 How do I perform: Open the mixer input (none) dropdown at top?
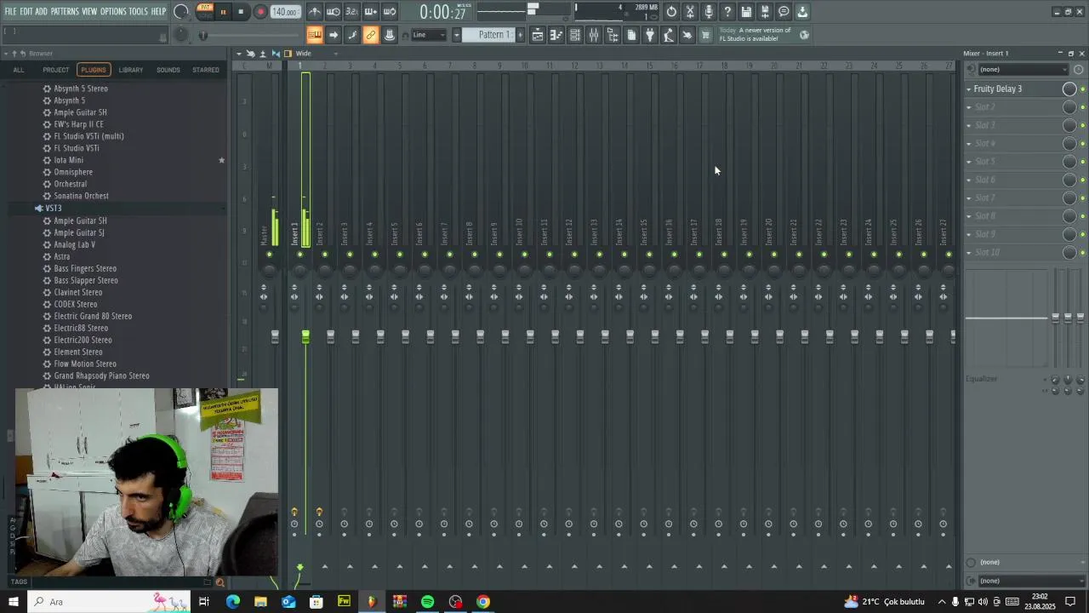pyautogui.click(x=1023, y=70)
